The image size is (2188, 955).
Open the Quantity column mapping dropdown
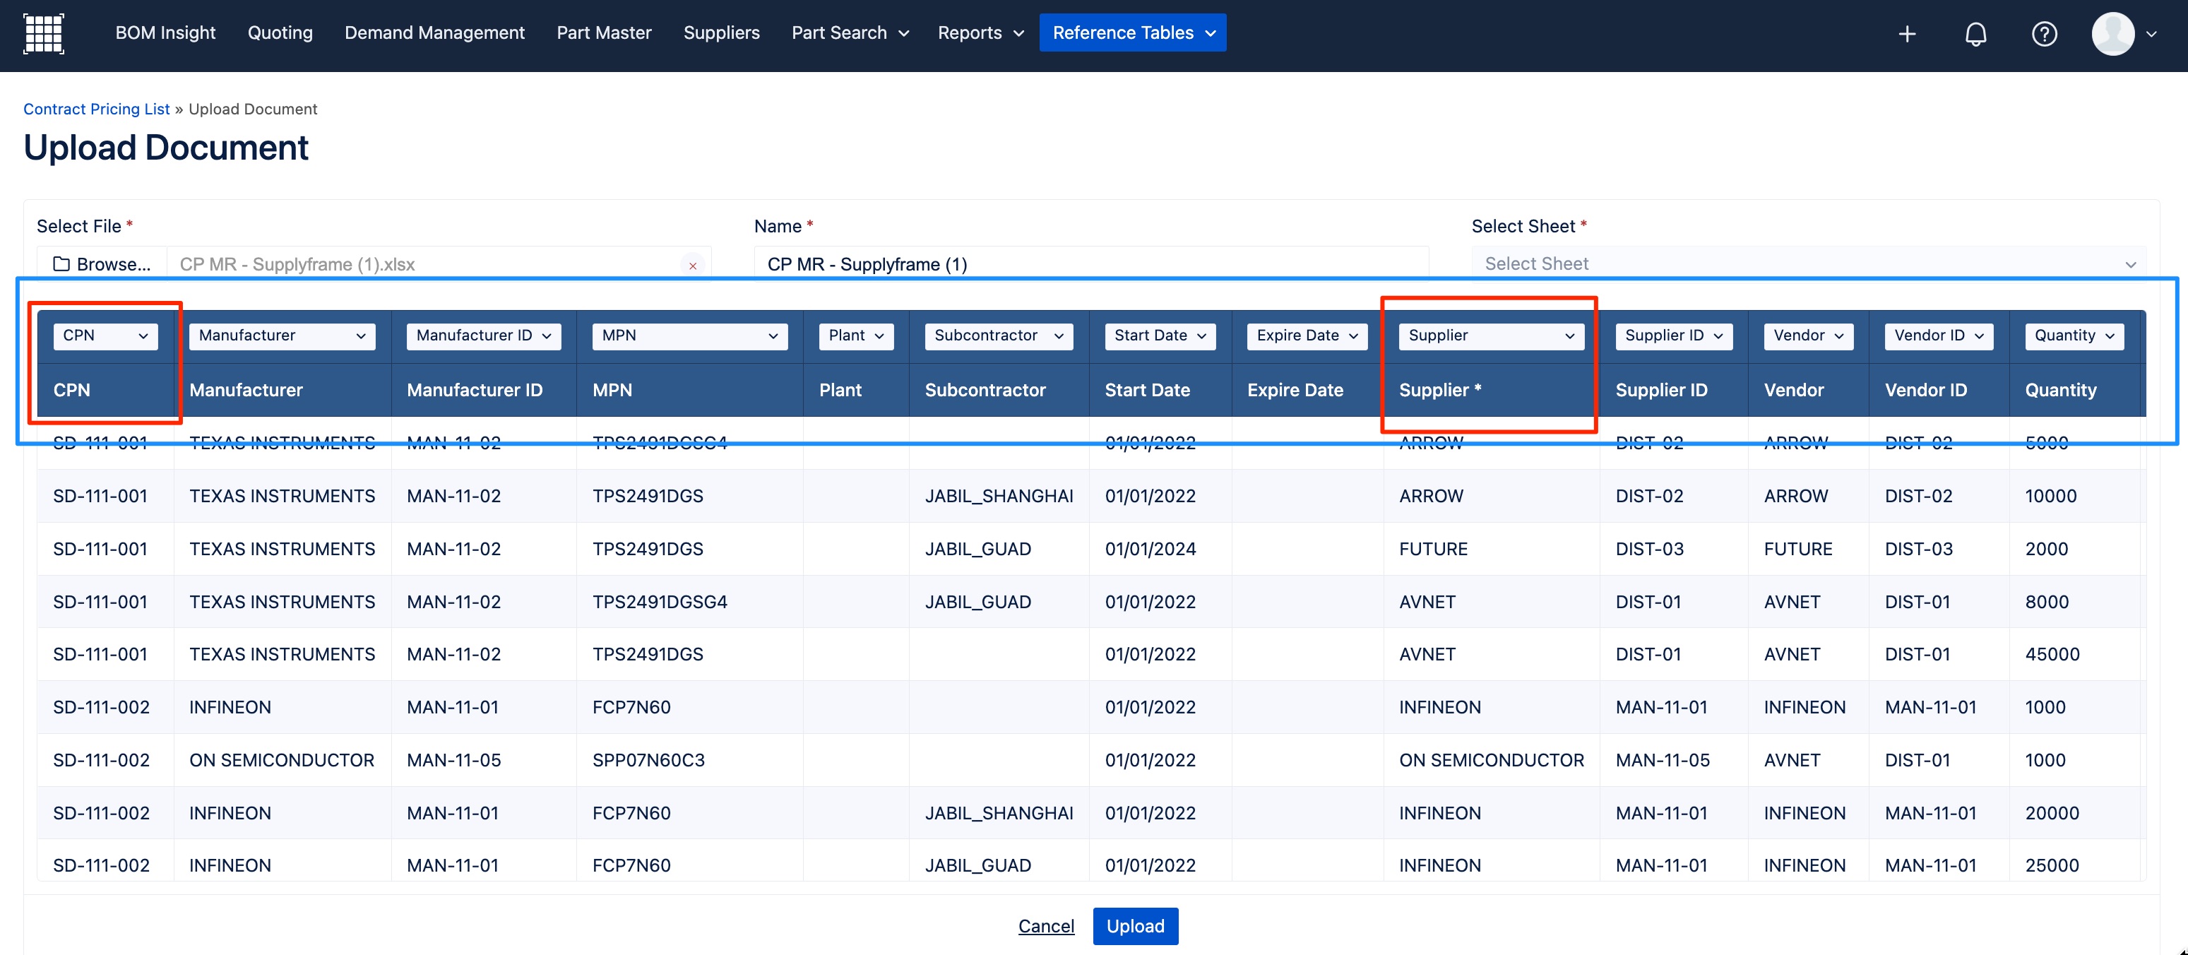tap(2074, 336)
